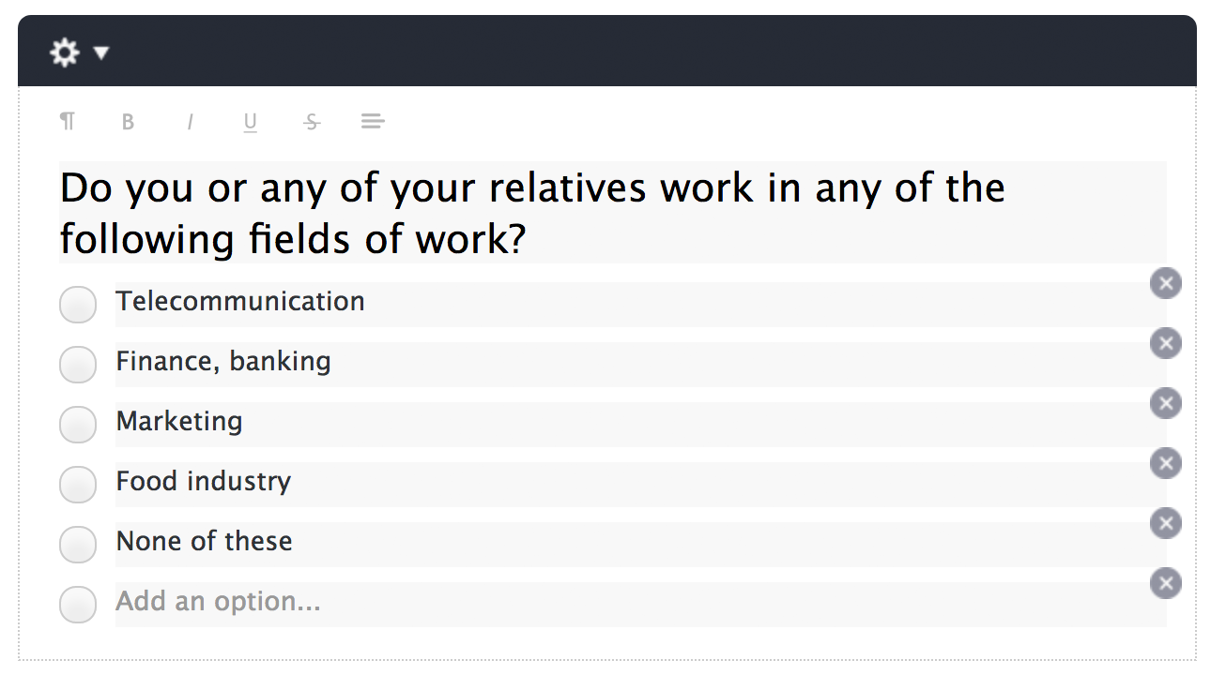The height and width of the screenshot is (690, 1226).
Task: Select the Food industry radio button
Action: (x=78, y=485)
